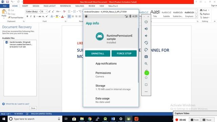Take emulator screenshot with camera icon
The width and height of the screenshot is (217, 122).
pyautogui.click(x=146, y=57)
